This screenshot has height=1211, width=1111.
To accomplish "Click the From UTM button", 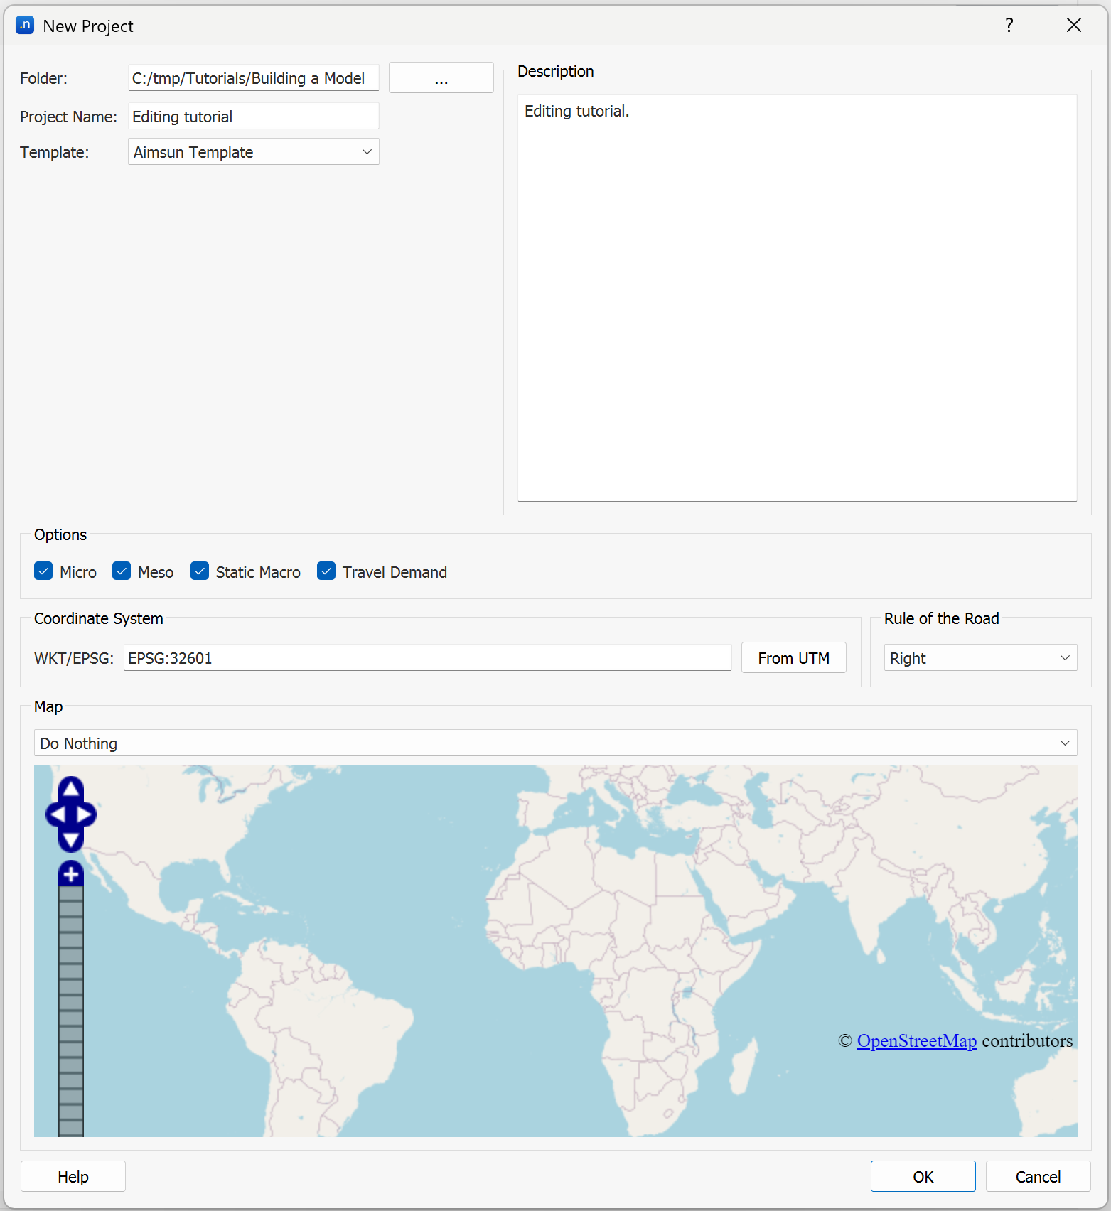I will point(793,658).
